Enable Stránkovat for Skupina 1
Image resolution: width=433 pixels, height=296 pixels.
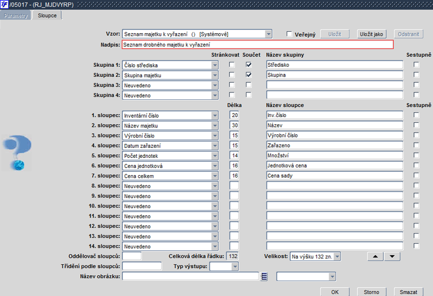pos(232,65)
